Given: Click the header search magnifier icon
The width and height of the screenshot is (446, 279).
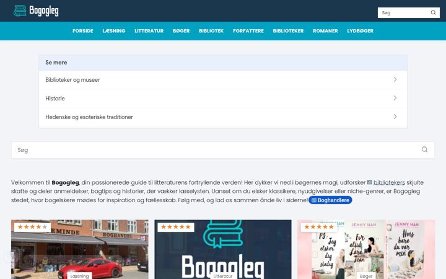Looking at the screenshot, I should click(433, 12).
